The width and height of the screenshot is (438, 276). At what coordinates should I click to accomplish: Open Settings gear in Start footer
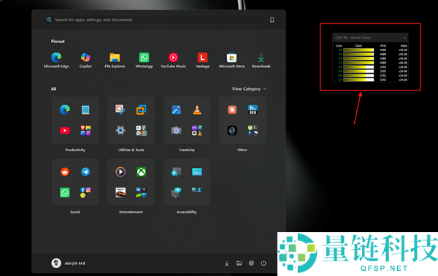pyautogui.click(x=251, y=263)
